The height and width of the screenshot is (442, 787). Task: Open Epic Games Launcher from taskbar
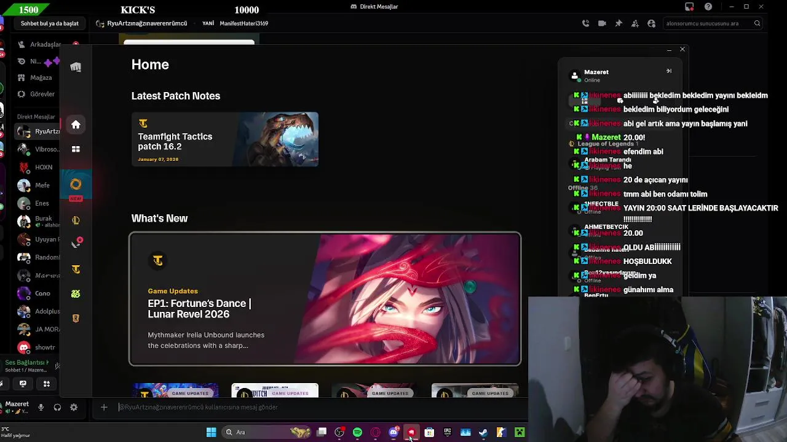pyautogui.click(x=448, y=432)
